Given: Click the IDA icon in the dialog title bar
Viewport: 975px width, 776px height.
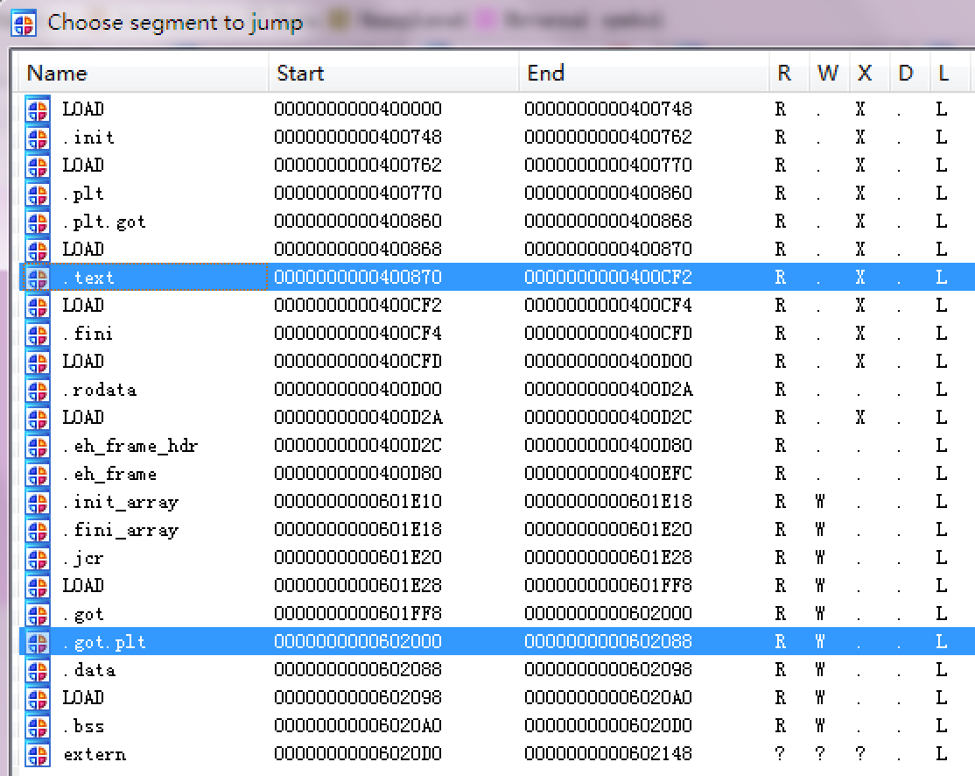Looking at the screenshot, I should coord(25,23).
